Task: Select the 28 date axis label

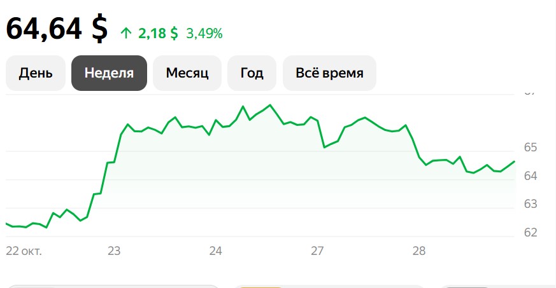Action: pos(418,251)
